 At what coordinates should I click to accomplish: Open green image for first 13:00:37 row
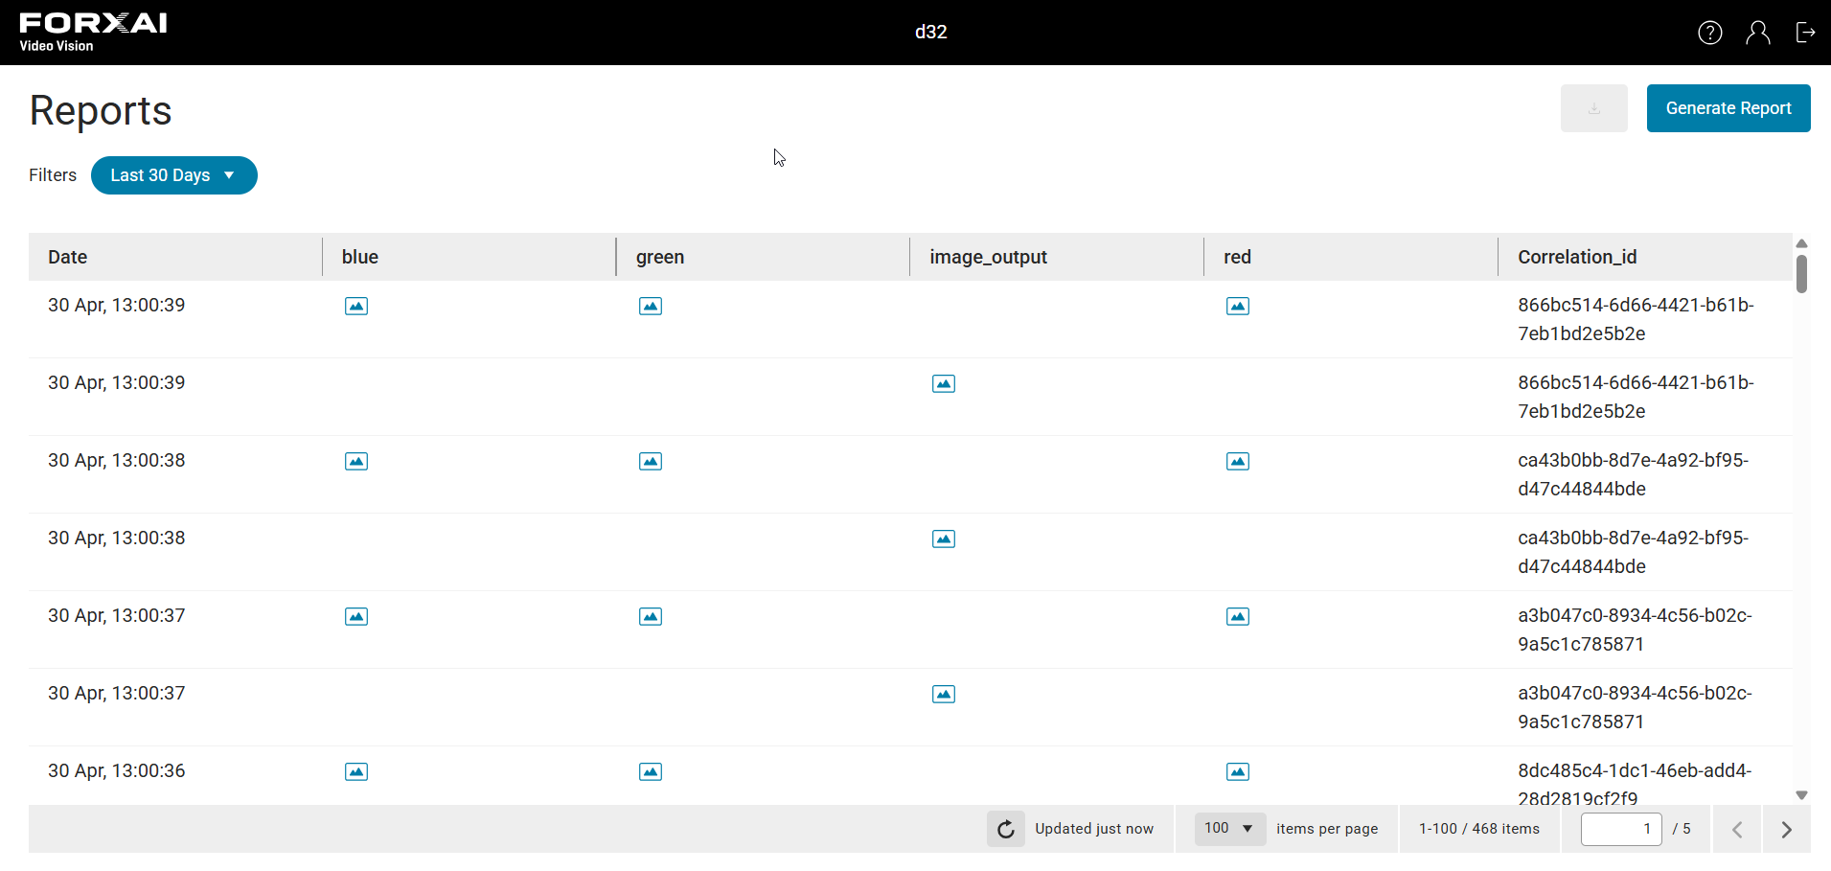[x=651, y=617]
